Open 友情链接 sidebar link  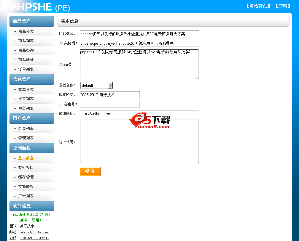pos(26,187)
